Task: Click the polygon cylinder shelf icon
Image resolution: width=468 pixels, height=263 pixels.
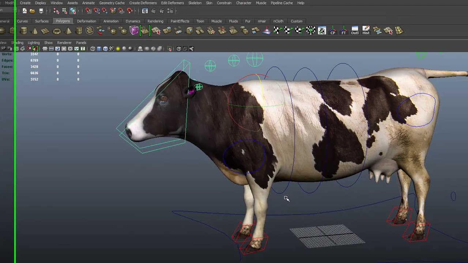Action: (24, 31)
